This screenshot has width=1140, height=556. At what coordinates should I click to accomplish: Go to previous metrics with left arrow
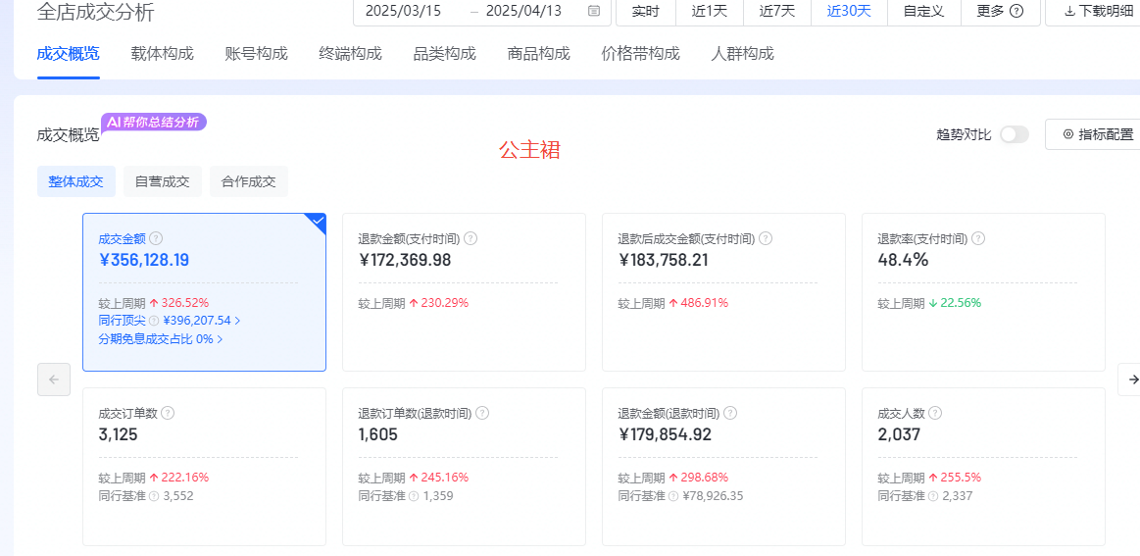click(54, 379)
